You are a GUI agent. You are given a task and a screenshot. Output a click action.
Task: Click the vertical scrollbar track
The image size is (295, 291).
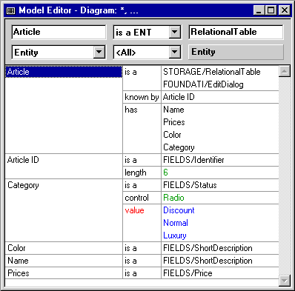[285, 175]
